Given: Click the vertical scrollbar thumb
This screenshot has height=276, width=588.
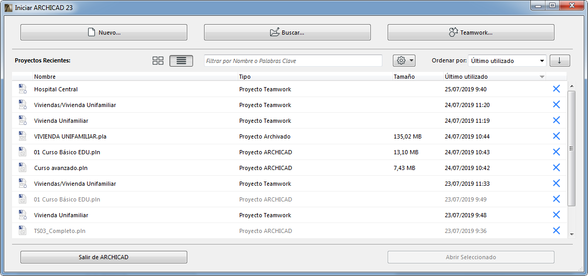Looking at the screenshot, I should [x=572, y=148].
